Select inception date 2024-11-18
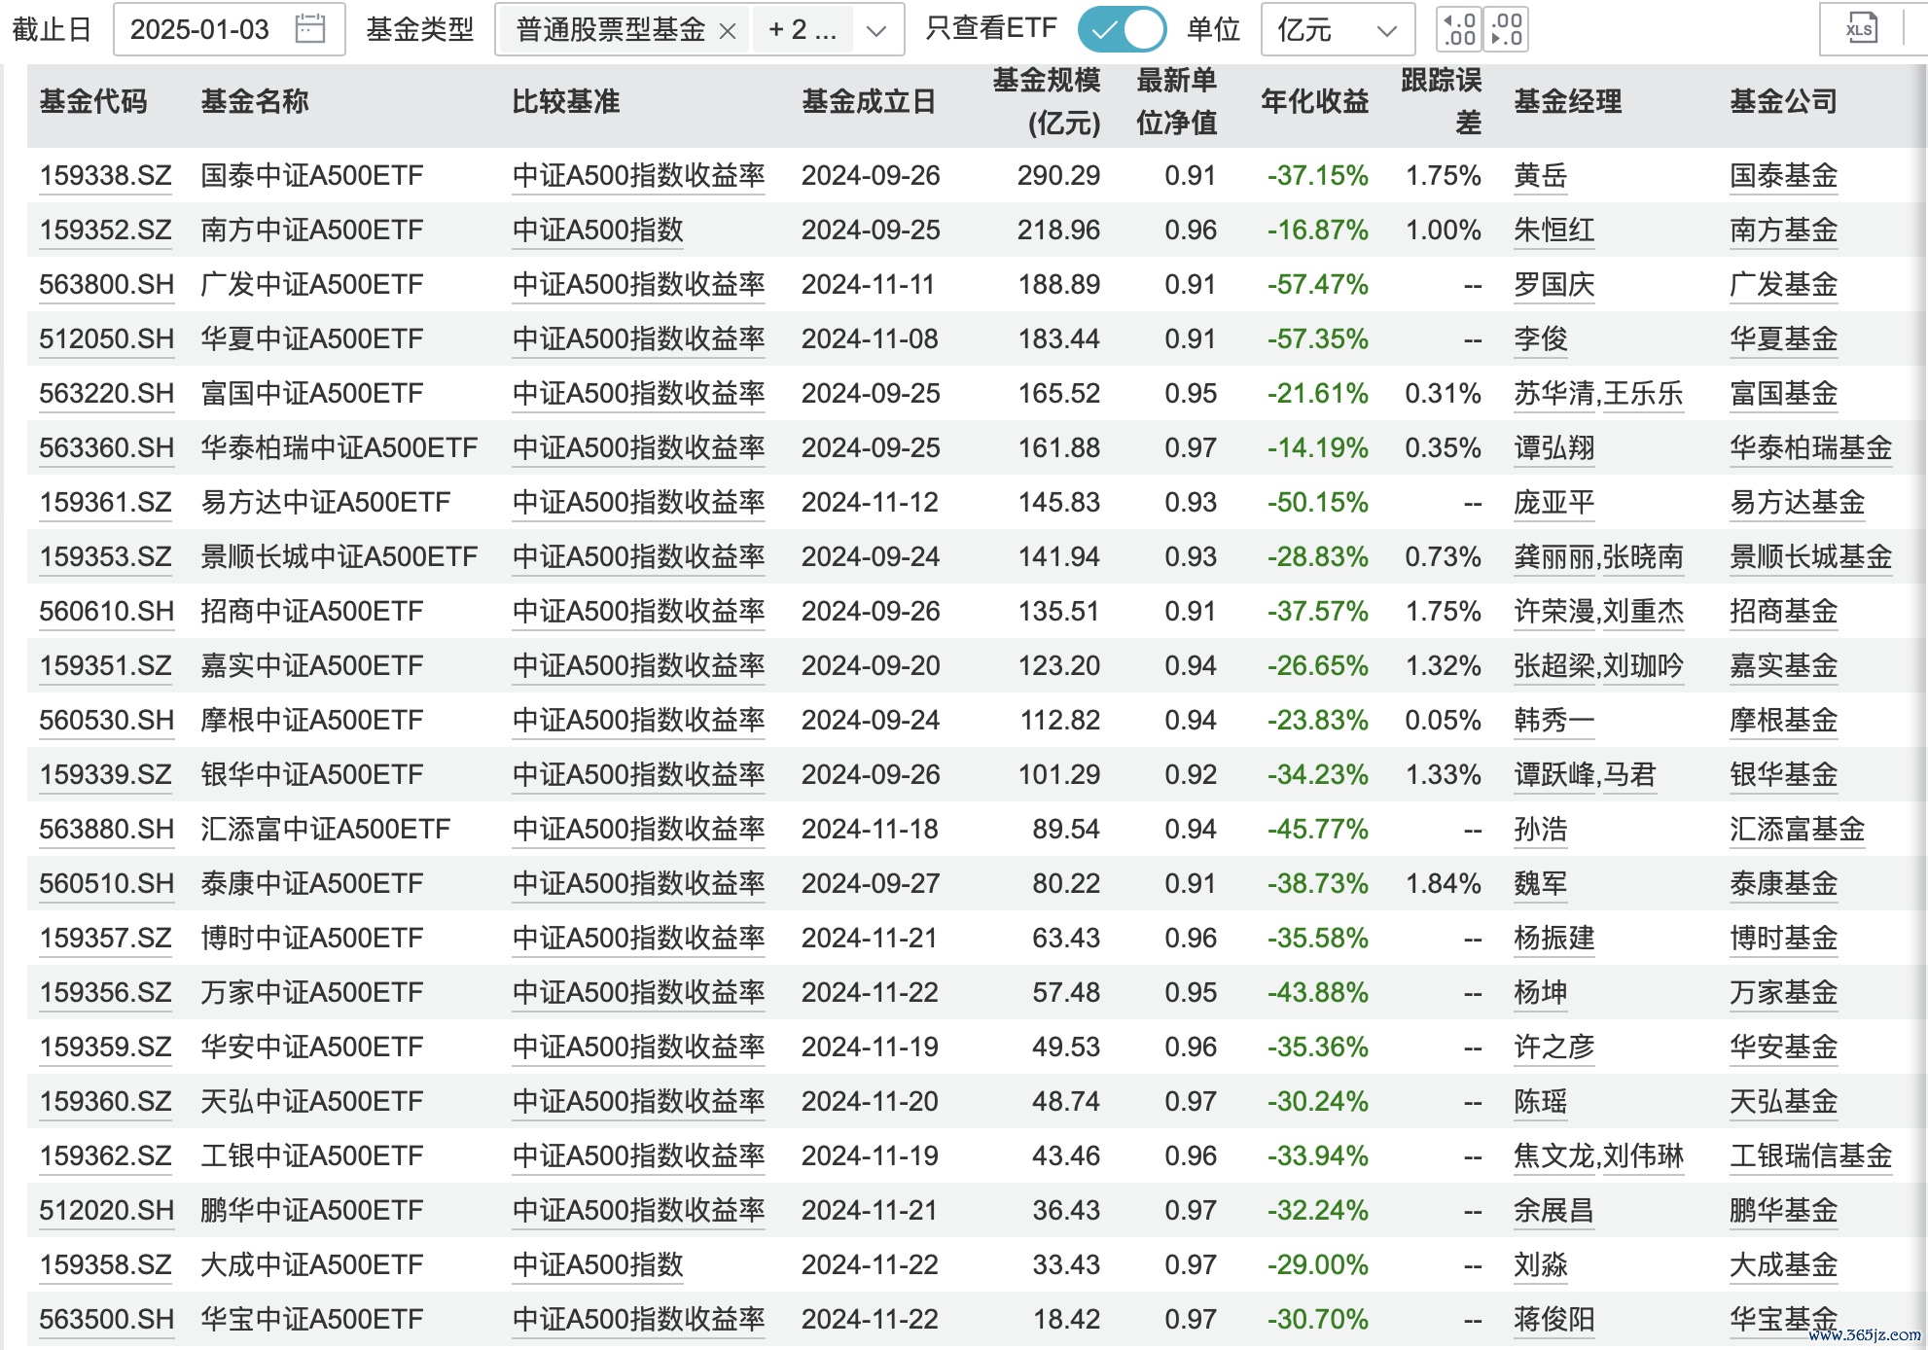Screen dimensions: 1928x1350 [x=870, y=830]
